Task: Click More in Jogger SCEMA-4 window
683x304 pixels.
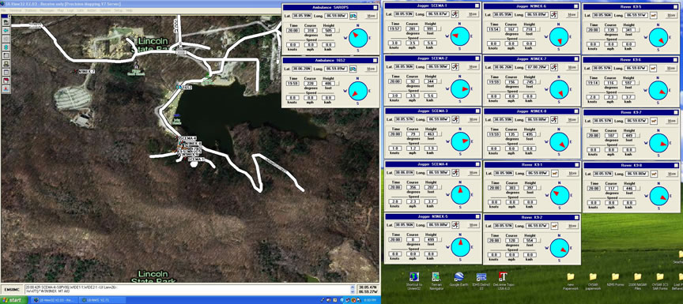Action: click(473, 172)
